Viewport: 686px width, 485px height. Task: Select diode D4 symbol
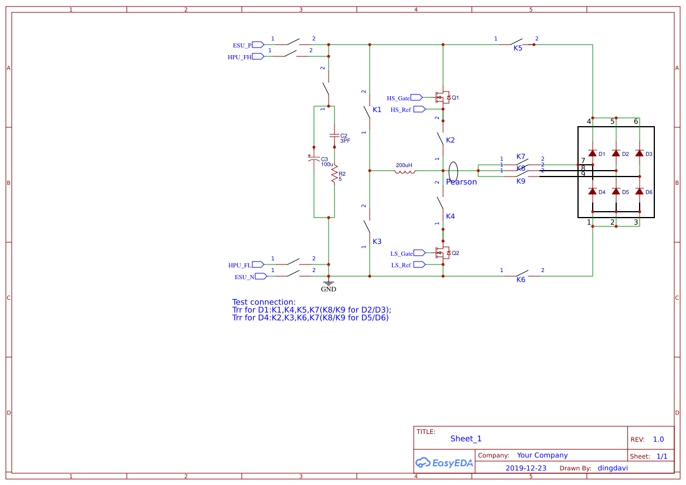593,191
